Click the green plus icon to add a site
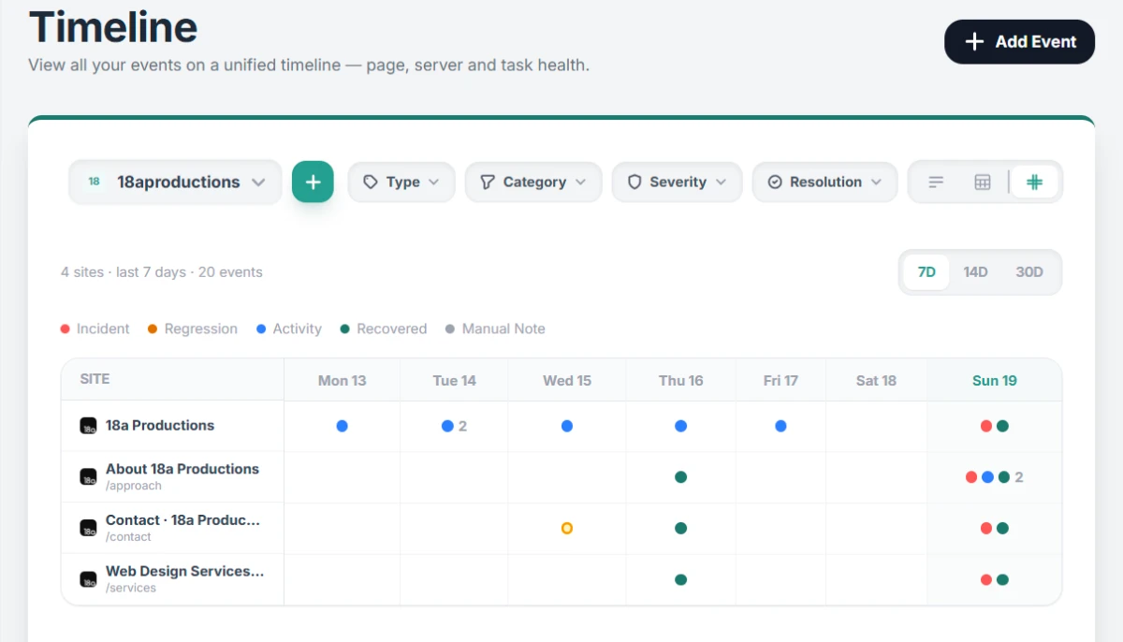The image size is (1123, 642). (x=313, y=182)
